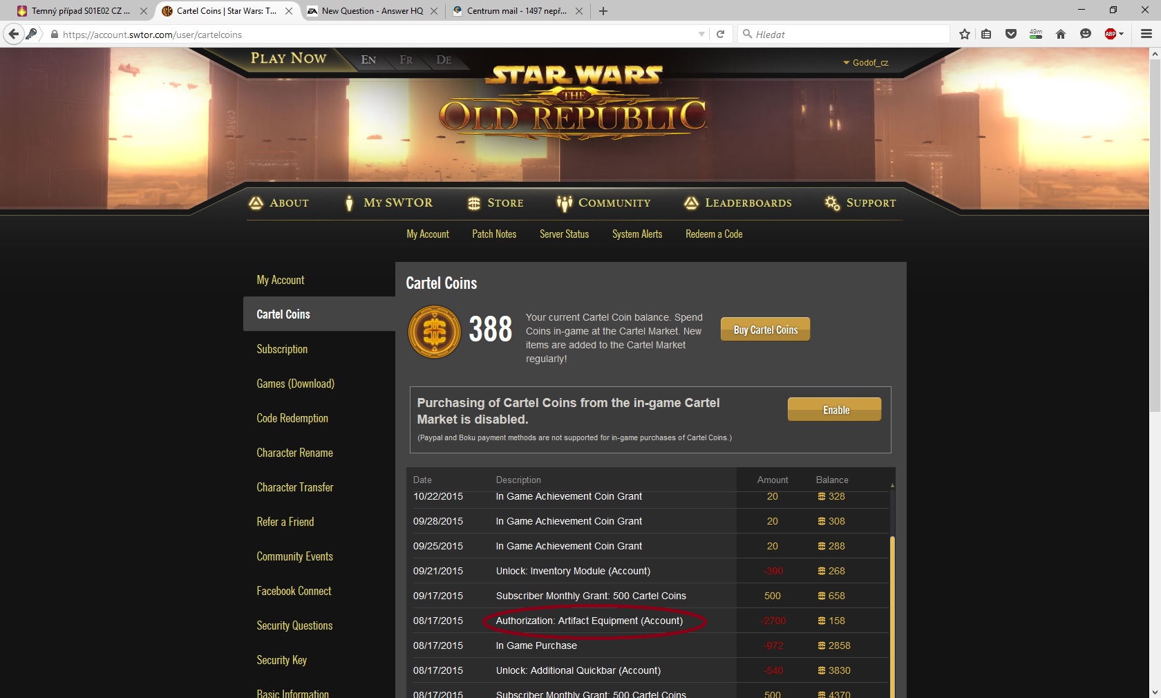The height and width of the screenshot is (698, 1161).
Task: Click the padlock site security icon
Action: pyautogui.click(x=54, y=34)
